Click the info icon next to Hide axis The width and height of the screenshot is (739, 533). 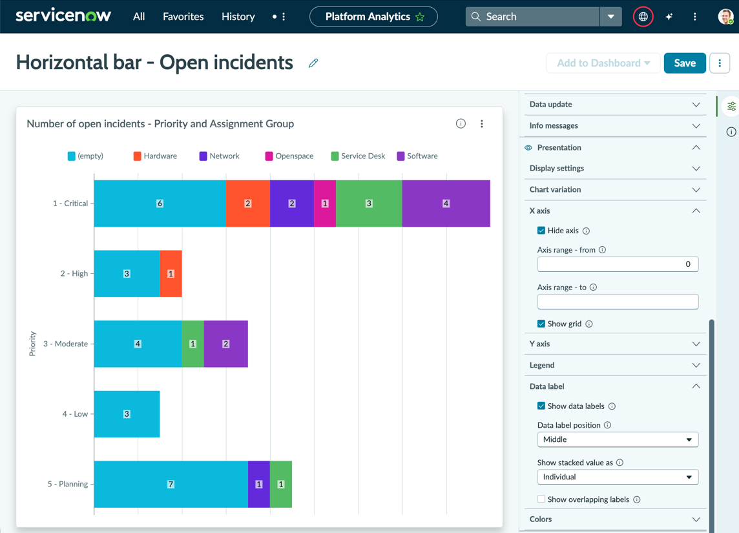pyautogui.click(x=587, y=231)
